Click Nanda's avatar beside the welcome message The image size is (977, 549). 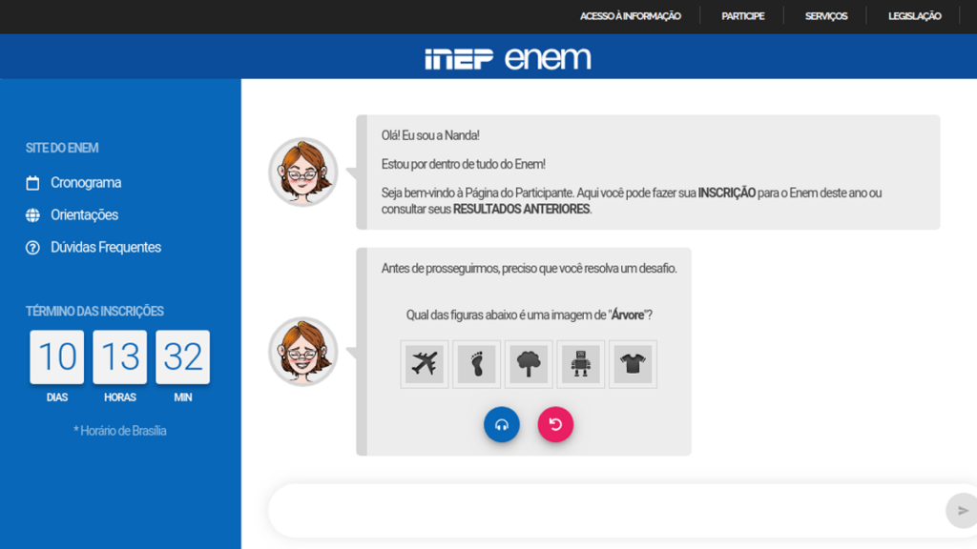[303, 172]
